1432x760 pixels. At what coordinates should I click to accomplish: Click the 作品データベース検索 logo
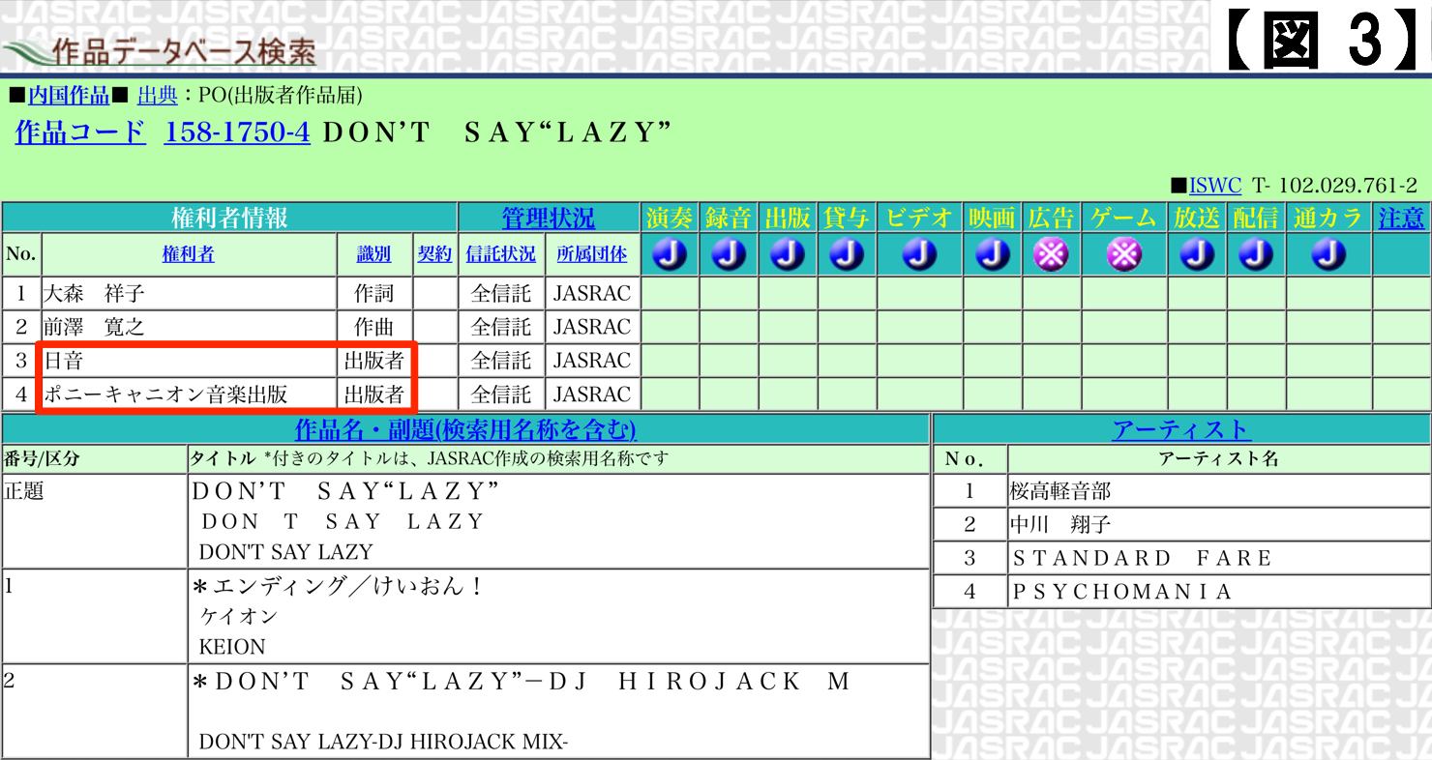(x=160, y=51)
